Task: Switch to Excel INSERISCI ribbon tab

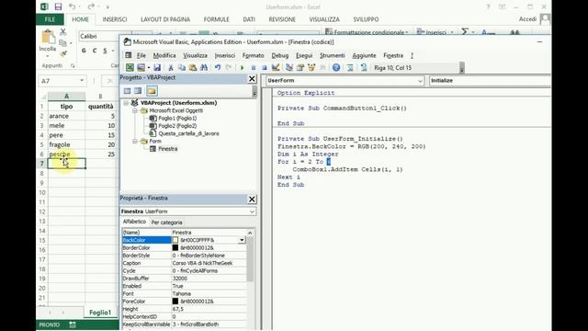Action: (x=115, y=19)
